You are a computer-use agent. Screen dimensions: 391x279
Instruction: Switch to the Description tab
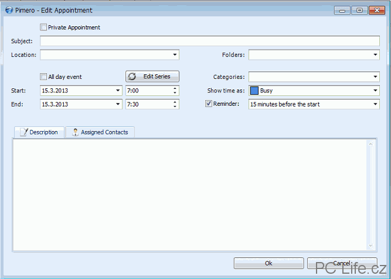click(39, 132)
